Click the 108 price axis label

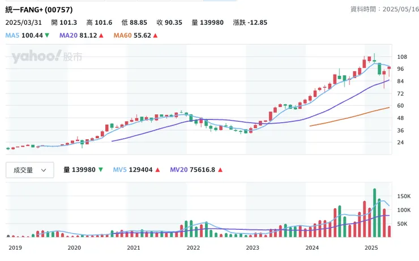[402, 57]
